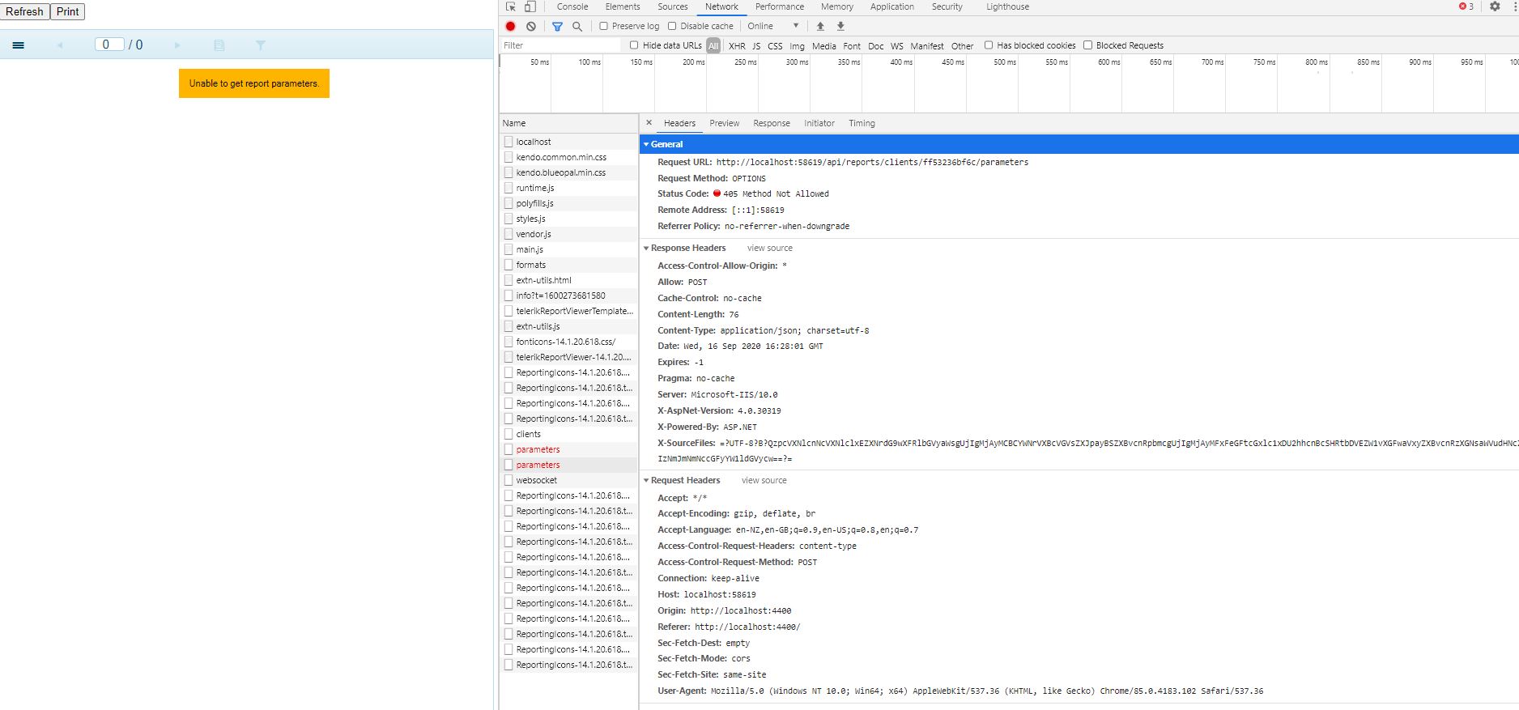Select the info?t=1600273681580 request
The image size is (1519, 710).
(568, 295)
